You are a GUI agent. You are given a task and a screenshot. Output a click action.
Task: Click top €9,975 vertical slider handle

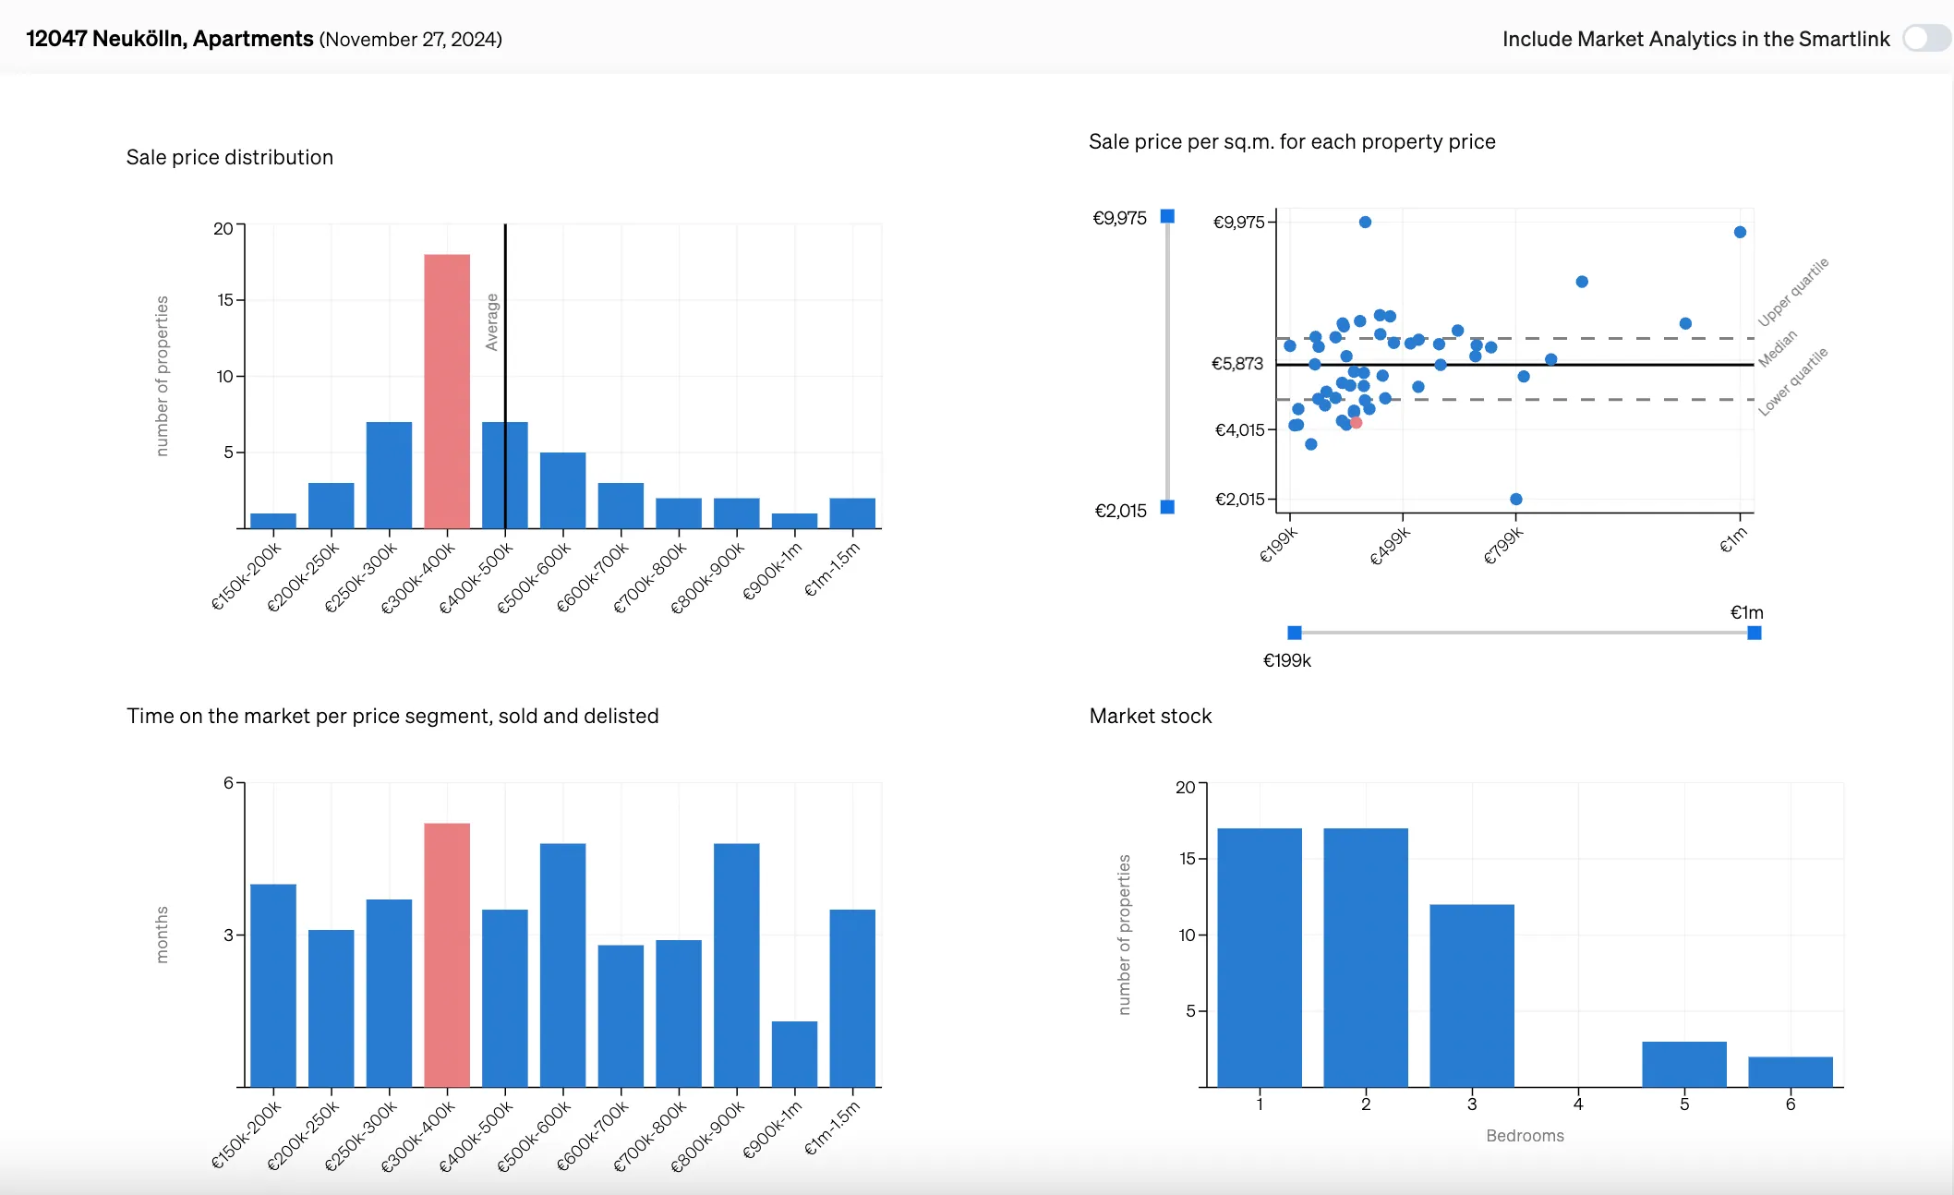coord(1167,216)
